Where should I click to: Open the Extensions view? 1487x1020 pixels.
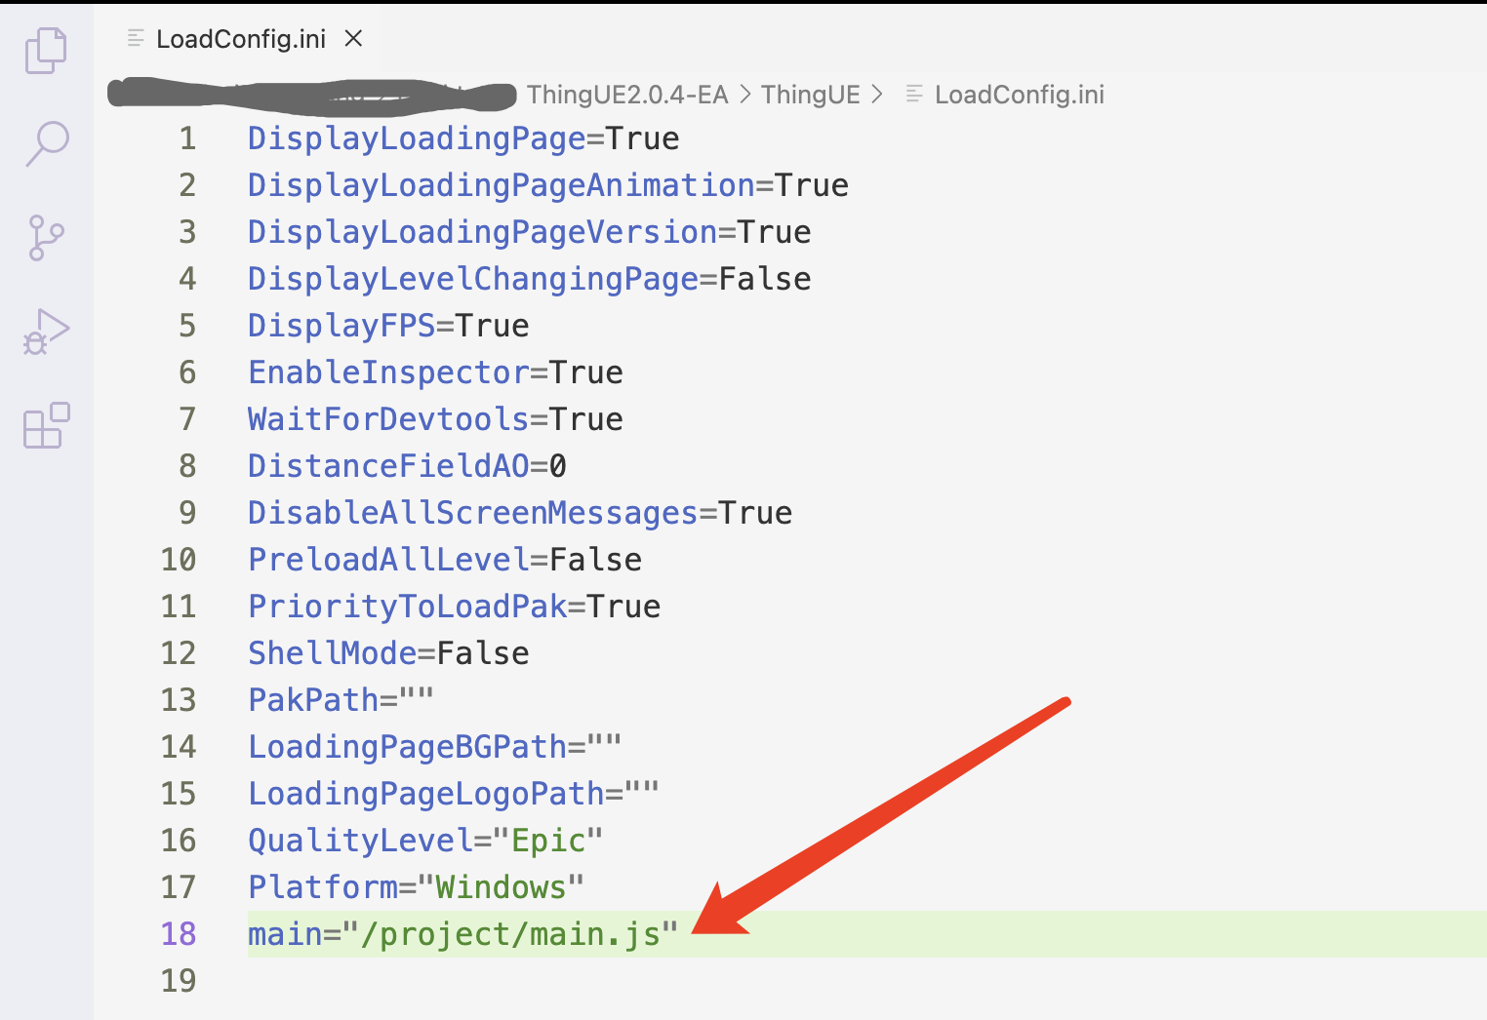coord(46,425)
